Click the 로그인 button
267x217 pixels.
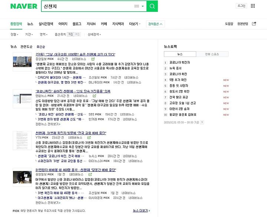[x=241, y=6]
